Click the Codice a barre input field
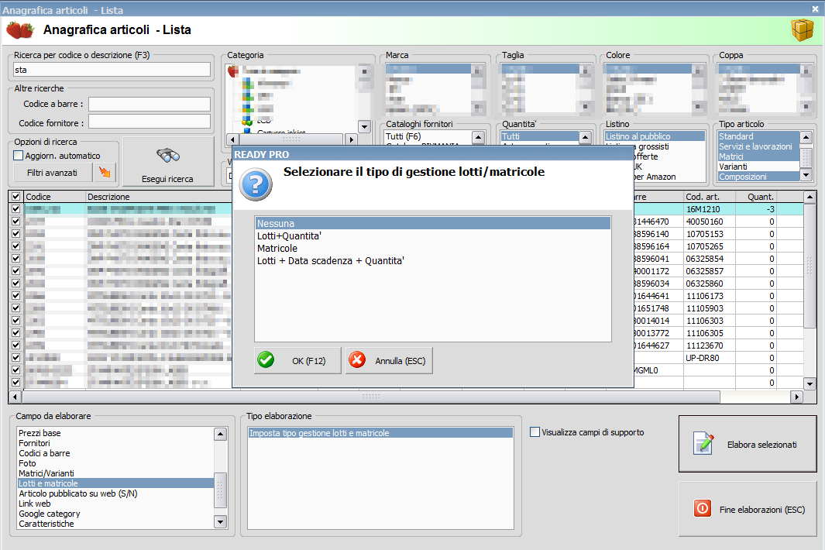 (150, 105)
